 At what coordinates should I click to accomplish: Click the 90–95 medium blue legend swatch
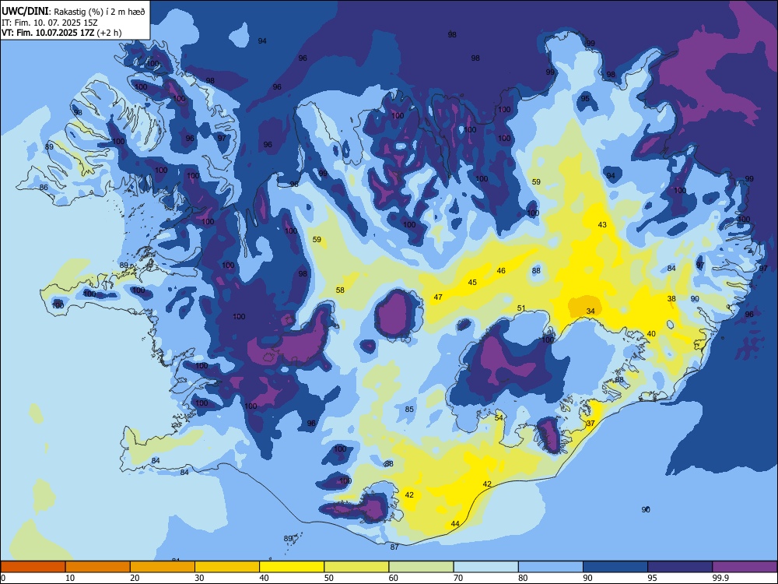point(615,567)
